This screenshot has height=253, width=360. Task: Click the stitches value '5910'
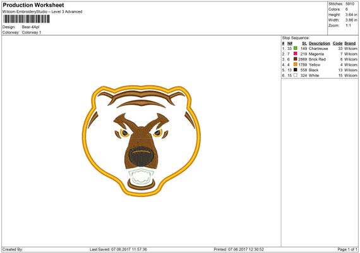click(350, 4)
